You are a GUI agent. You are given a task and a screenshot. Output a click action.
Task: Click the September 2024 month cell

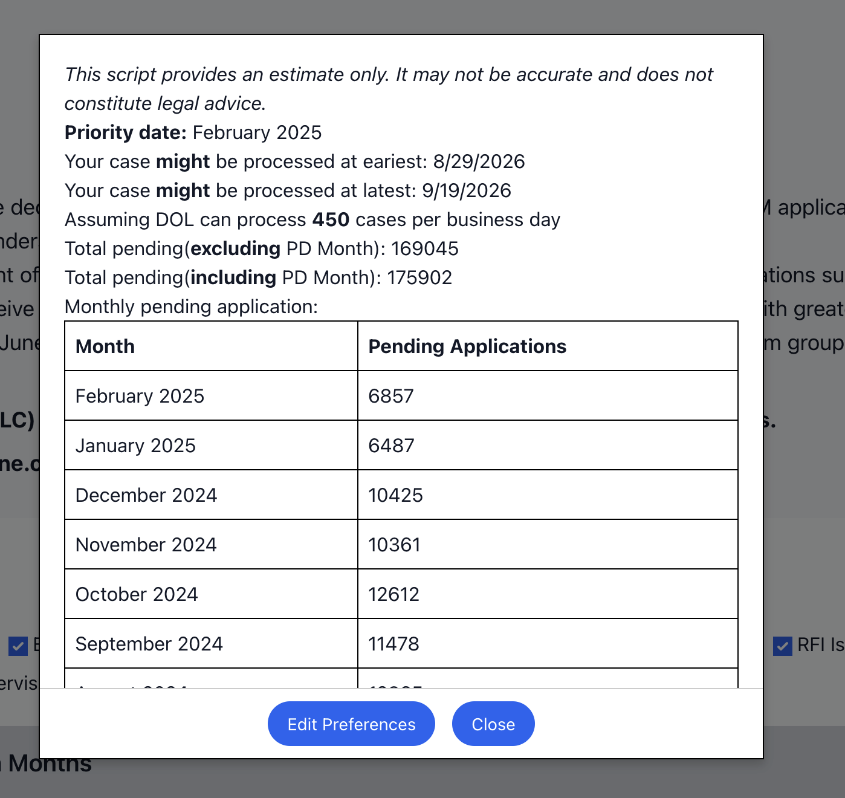tap(149, 644)
